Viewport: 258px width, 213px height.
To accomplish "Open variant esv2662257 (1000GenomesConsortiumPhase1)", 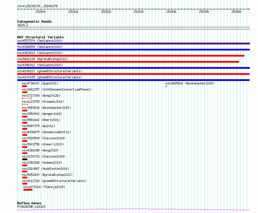I will click(57, 89).
